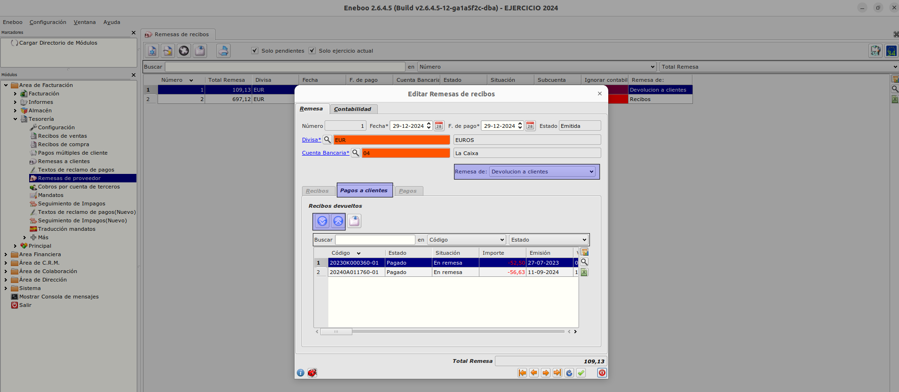Expand the Area Financiera tree node

[6, 254]
